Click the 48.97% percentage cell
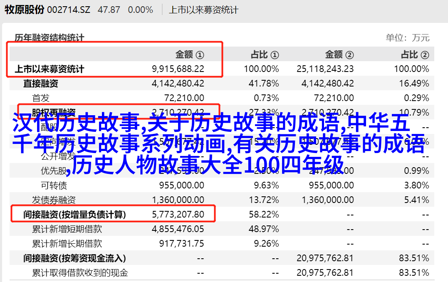448x282 pixels. (264, 229)
